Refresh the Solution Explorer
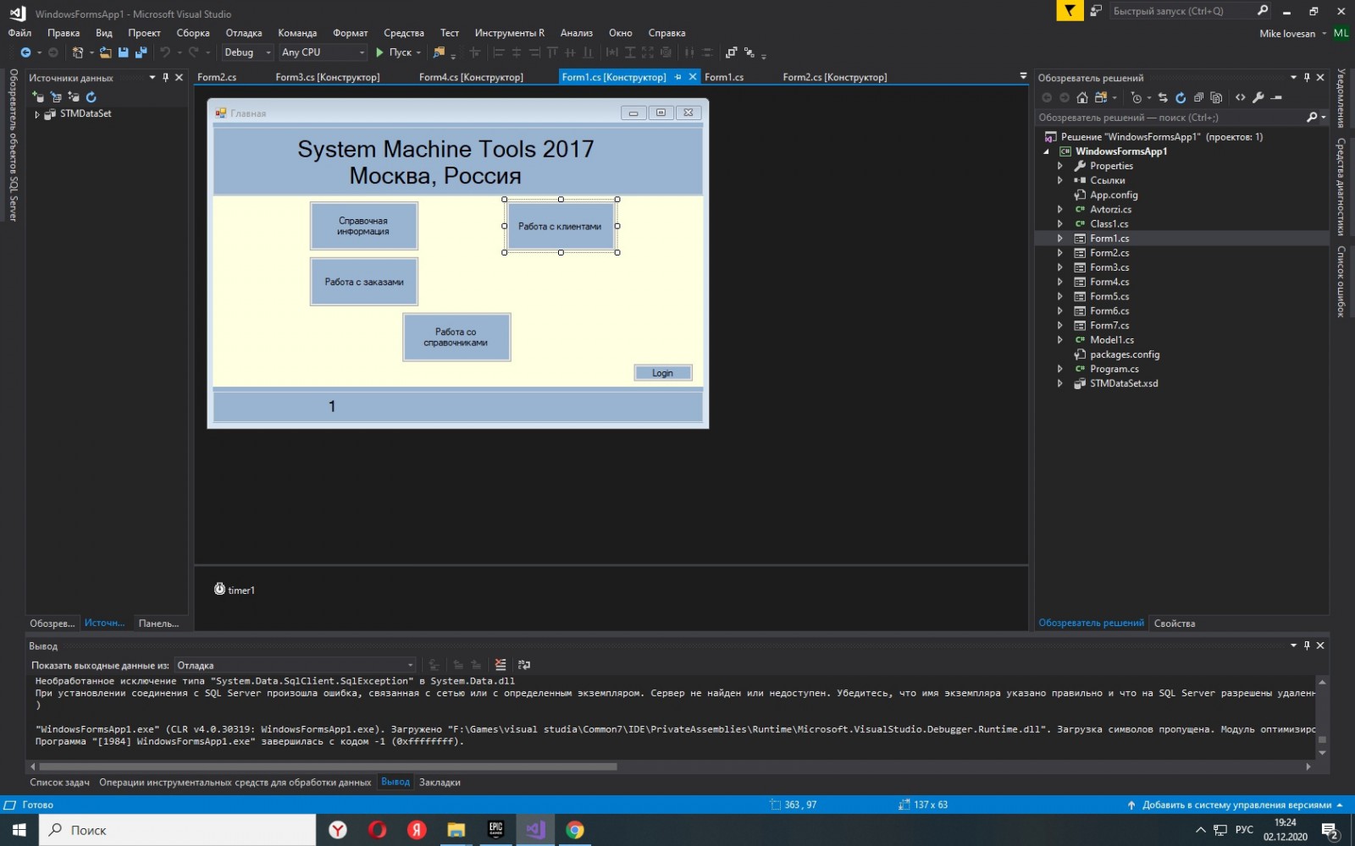 point(1181,97)
